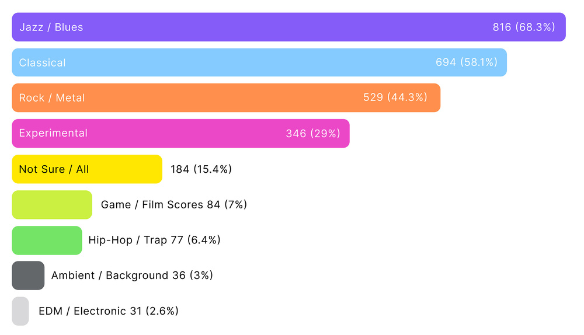Click the "529 (44.3%)" value label
Screen dimensions: 584x335
tap(395, 98)
